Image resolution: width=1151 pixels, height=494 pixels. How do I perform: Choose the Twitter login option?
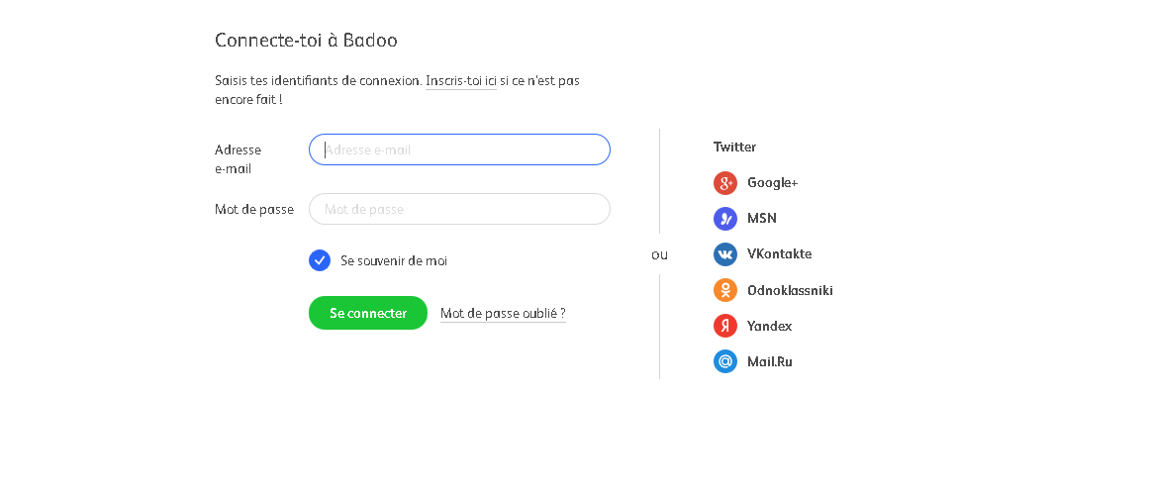coord(734,147)
